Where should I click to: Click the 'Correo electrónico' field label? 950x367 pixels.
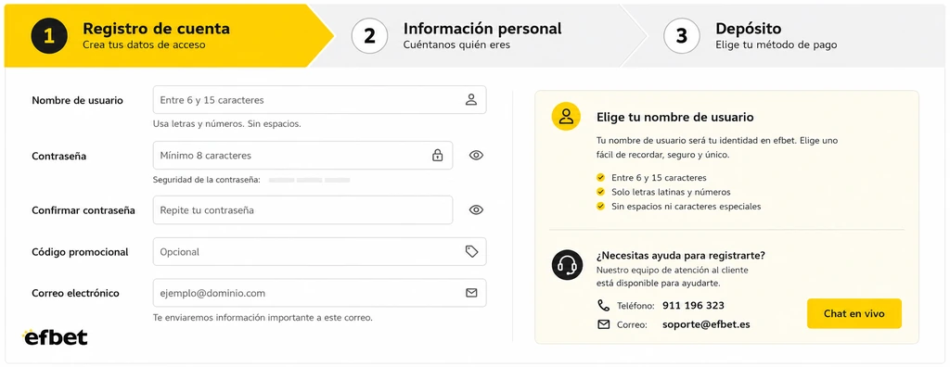[76, 293]
